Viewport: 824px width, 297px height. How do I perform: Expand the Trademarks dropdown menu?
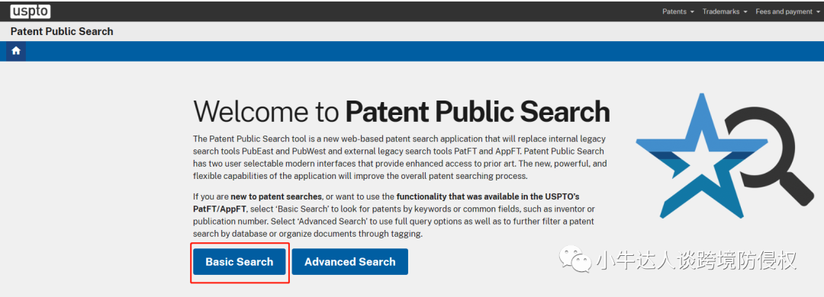click(725, 11)
